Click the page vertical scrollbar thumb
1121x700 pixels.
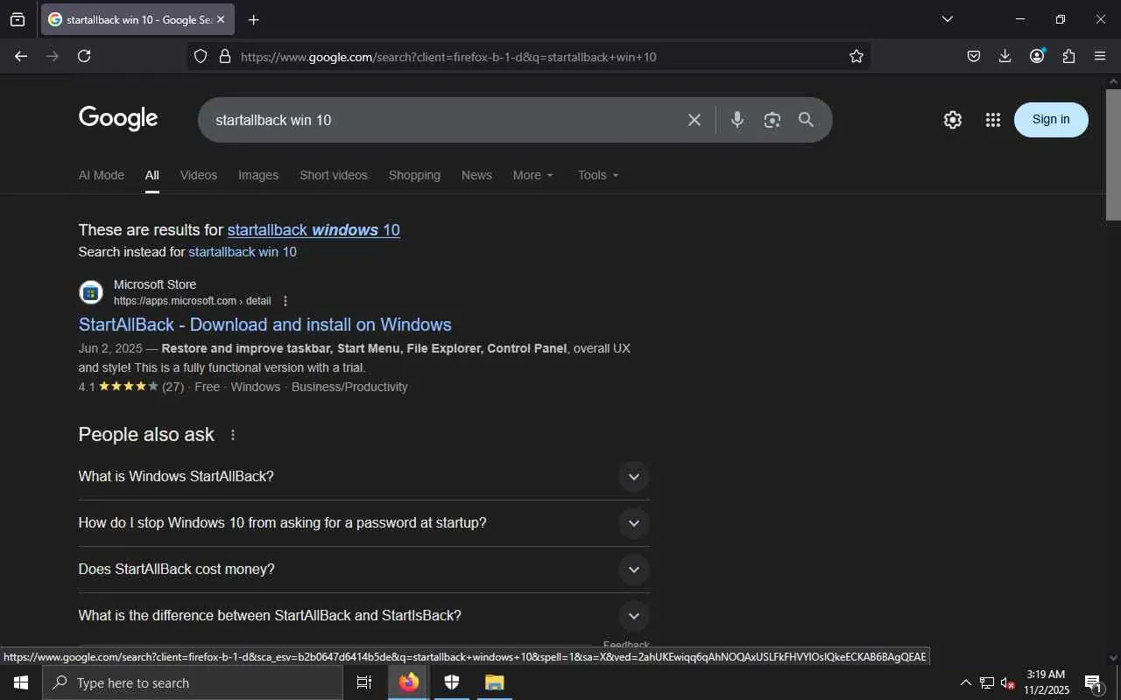point(1113,154)
